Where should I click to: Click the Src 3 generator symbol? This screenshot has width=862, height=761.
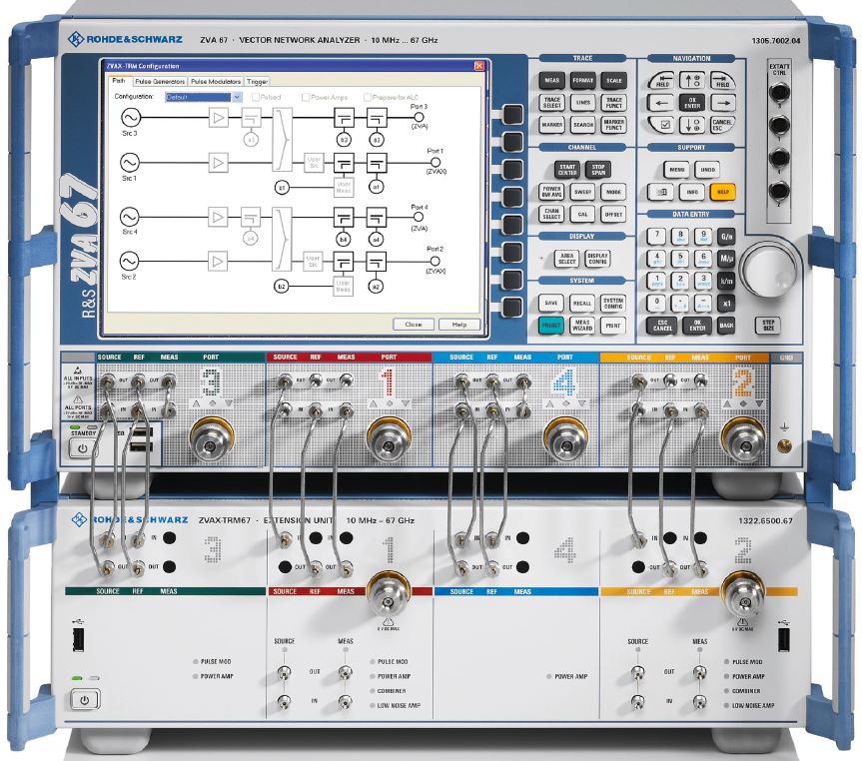130,117
